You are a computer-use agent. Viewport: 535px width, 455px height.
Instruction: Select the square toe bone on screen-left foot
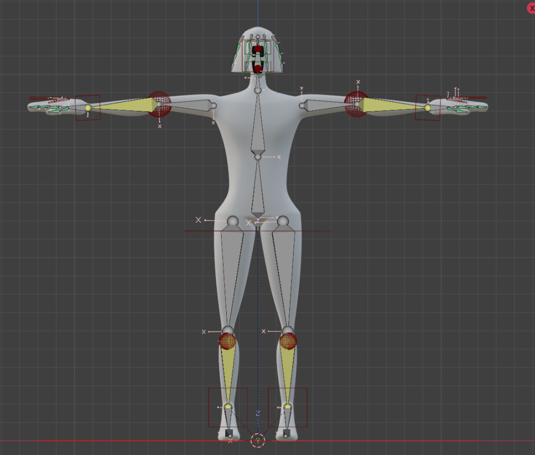click(229, 433)
